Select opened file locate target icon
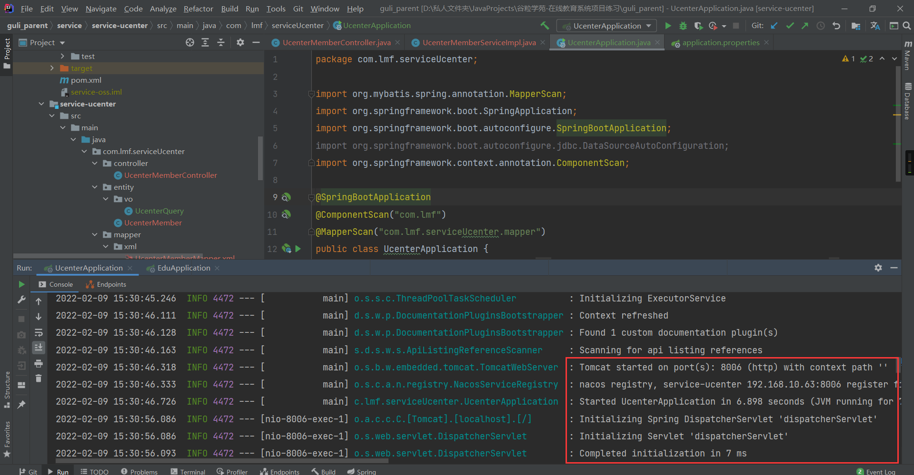The image size is (914, 475). pyautogui.click(x=190, y=42)
